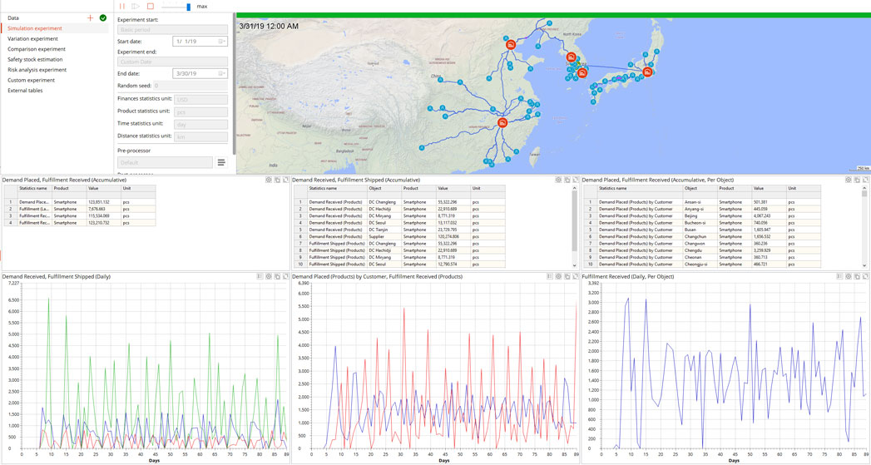Open the Pre-processor hamburger menu button
The image size is (871, 465).
tap(221, 162)
